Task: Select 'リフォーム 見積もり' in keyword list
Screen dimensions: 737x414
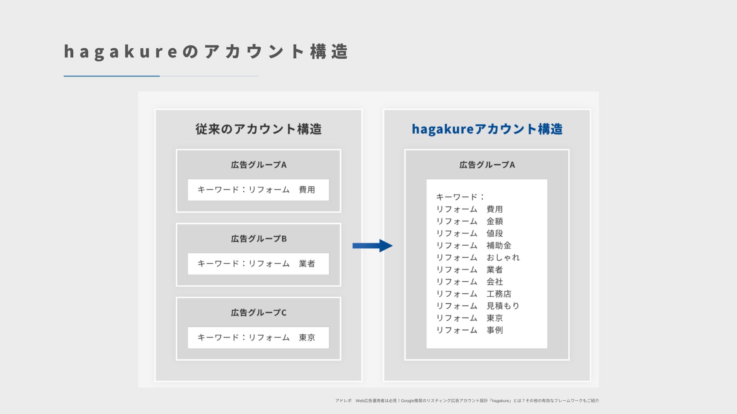Action: 478,306
